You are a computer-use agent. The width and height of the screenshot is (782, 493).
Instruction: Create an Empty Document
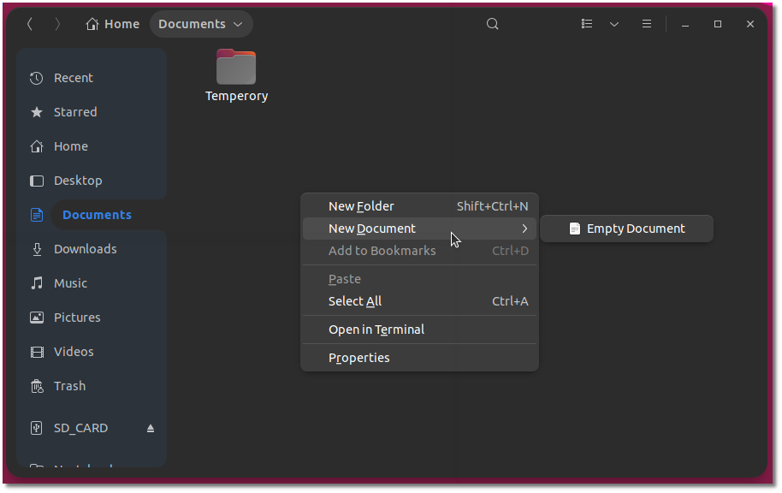coord(636,228)
